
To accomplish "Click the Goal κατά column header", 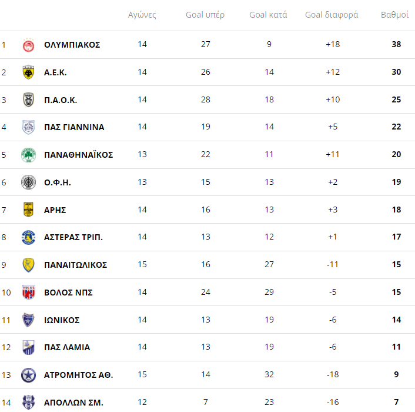I will 268,15.
